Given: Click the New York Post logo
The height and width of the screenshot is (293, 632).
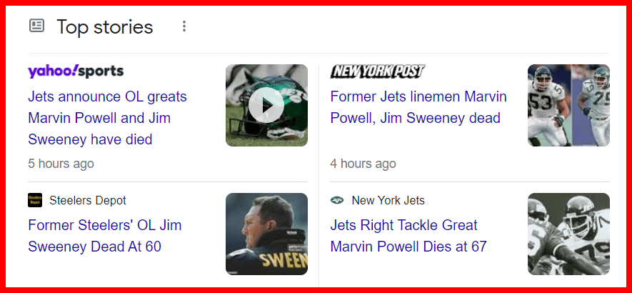Looking at the screenshot, I should tap(378, 71).
